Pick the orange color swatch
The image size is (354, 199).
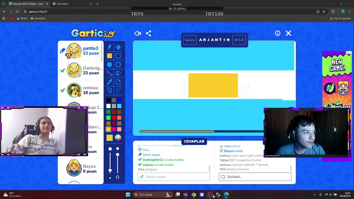119,118
